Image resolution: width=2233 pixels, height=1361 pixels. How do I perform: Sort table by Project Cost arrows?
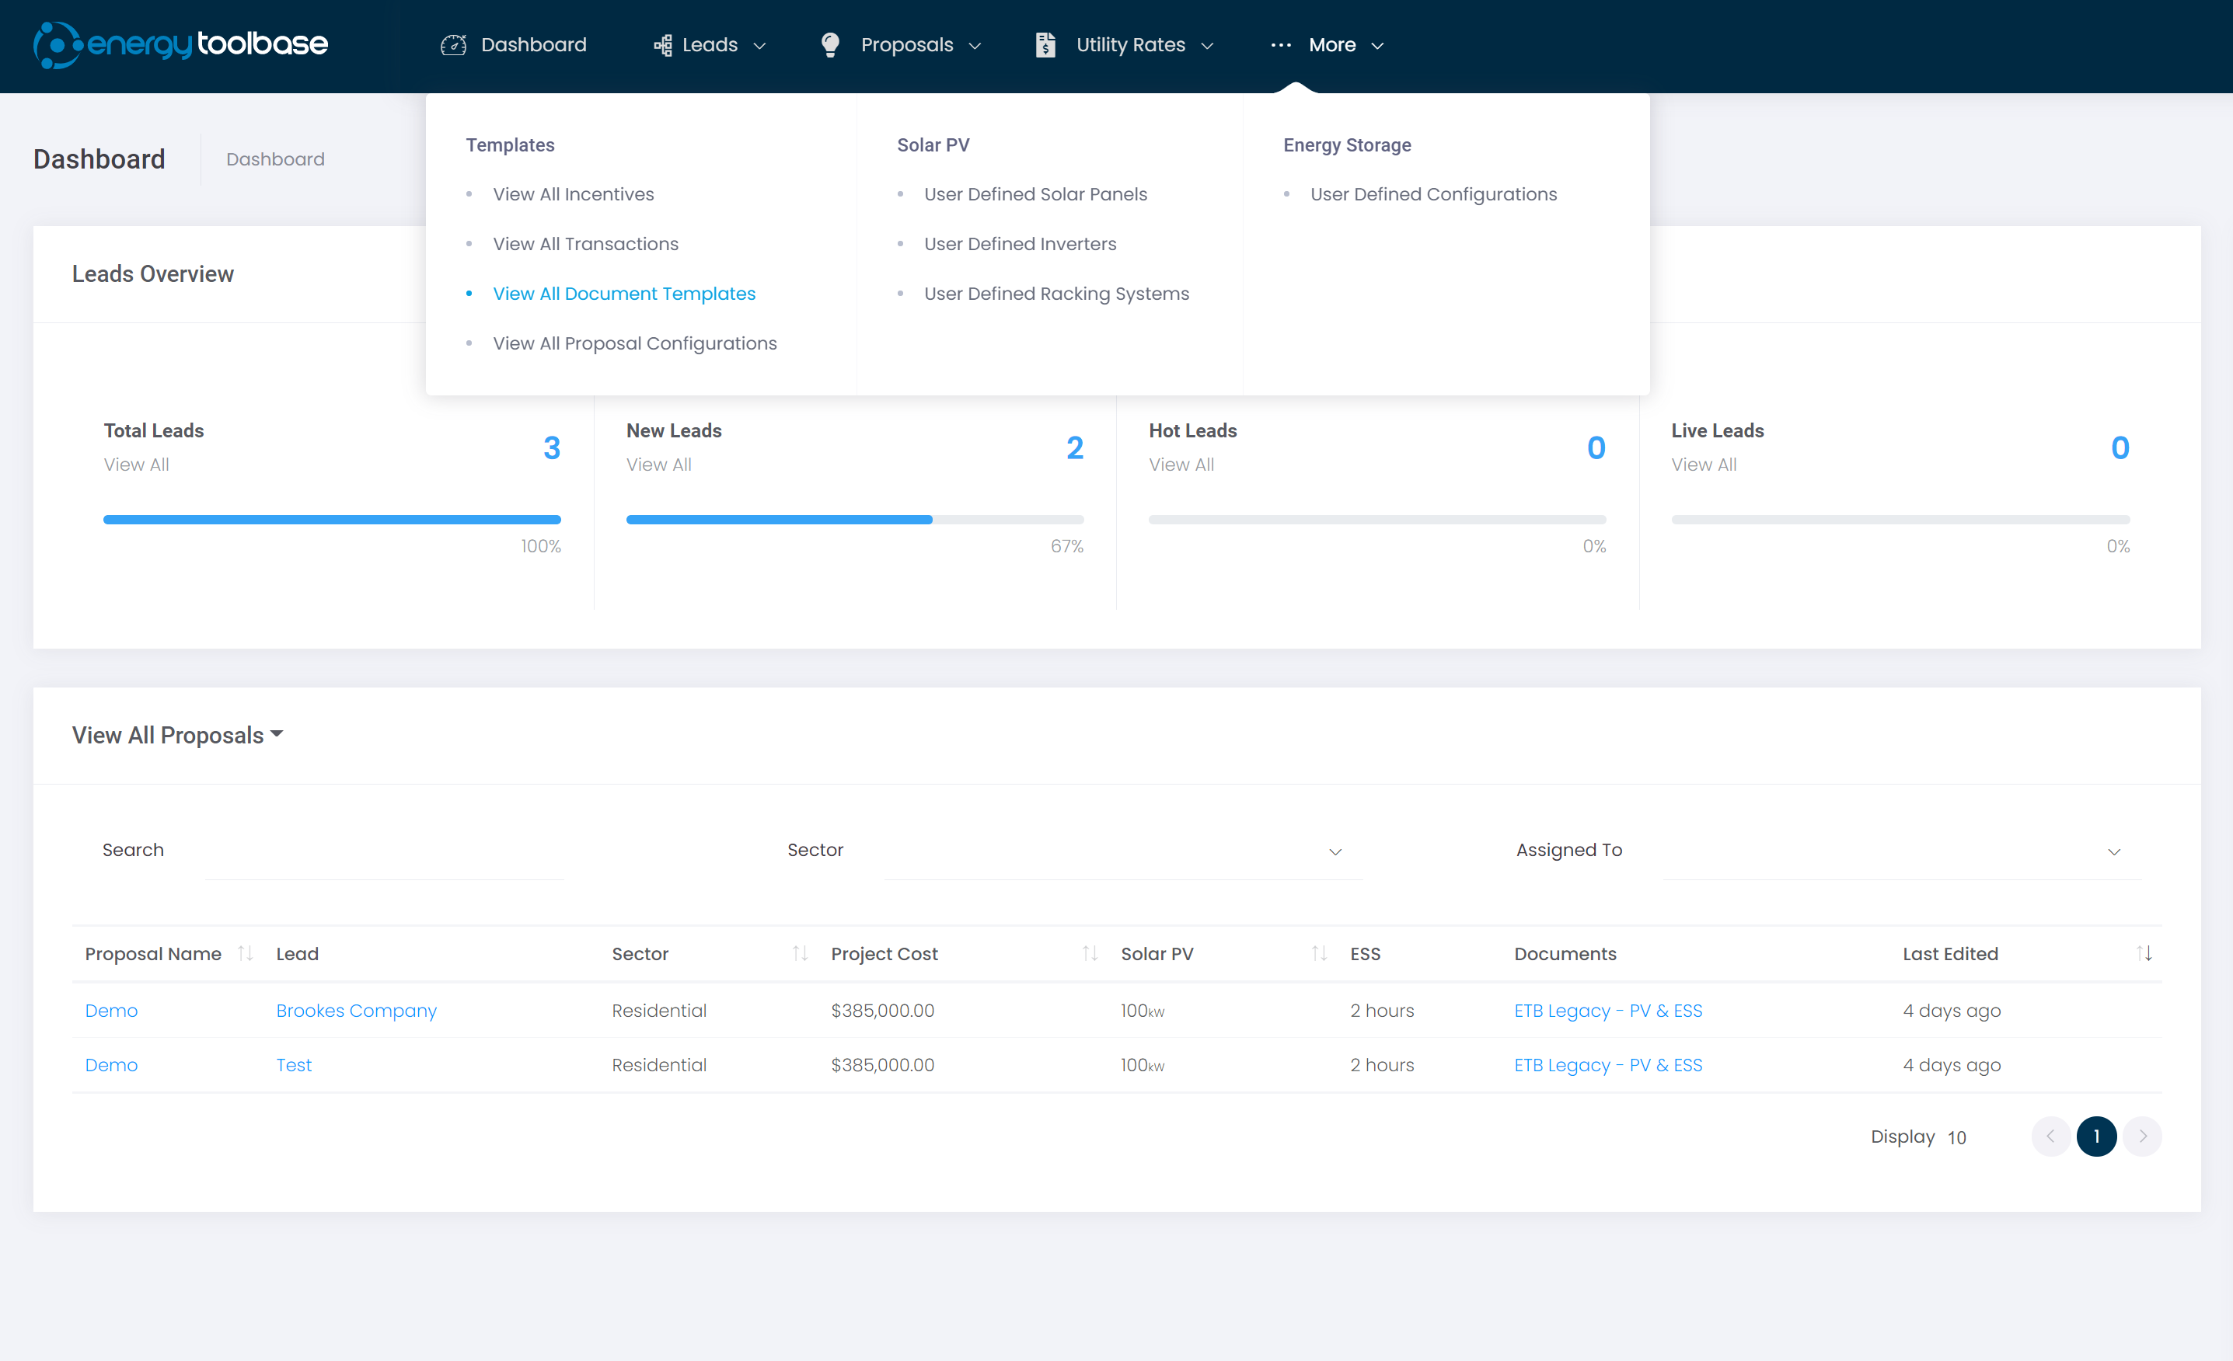pyautogui.click(x=1090, y=953)
